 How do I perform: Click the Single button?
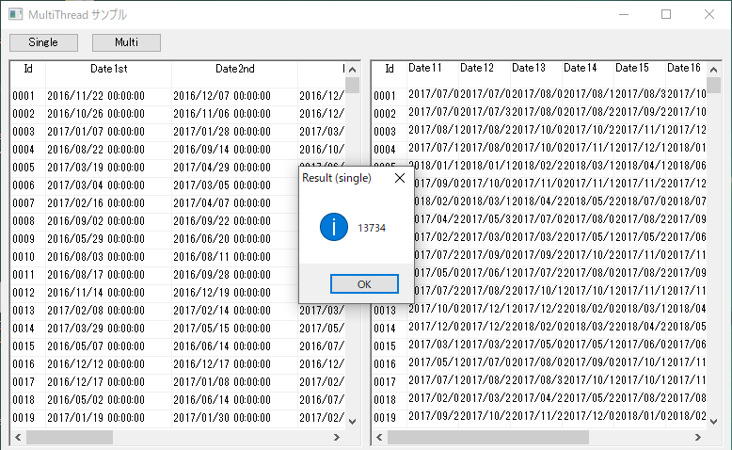pyautogui.click(x=43, y=42)
